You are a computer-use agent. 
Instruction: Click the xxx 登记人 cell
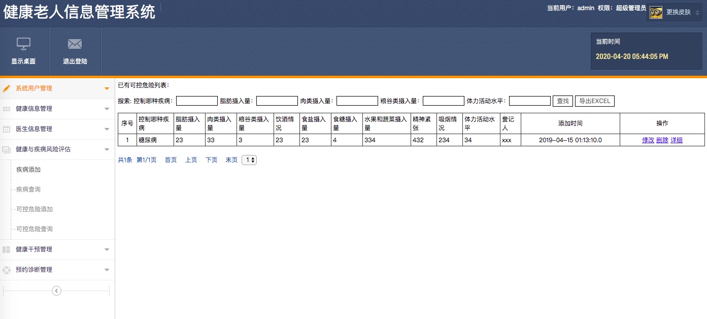tap(511, 140)
